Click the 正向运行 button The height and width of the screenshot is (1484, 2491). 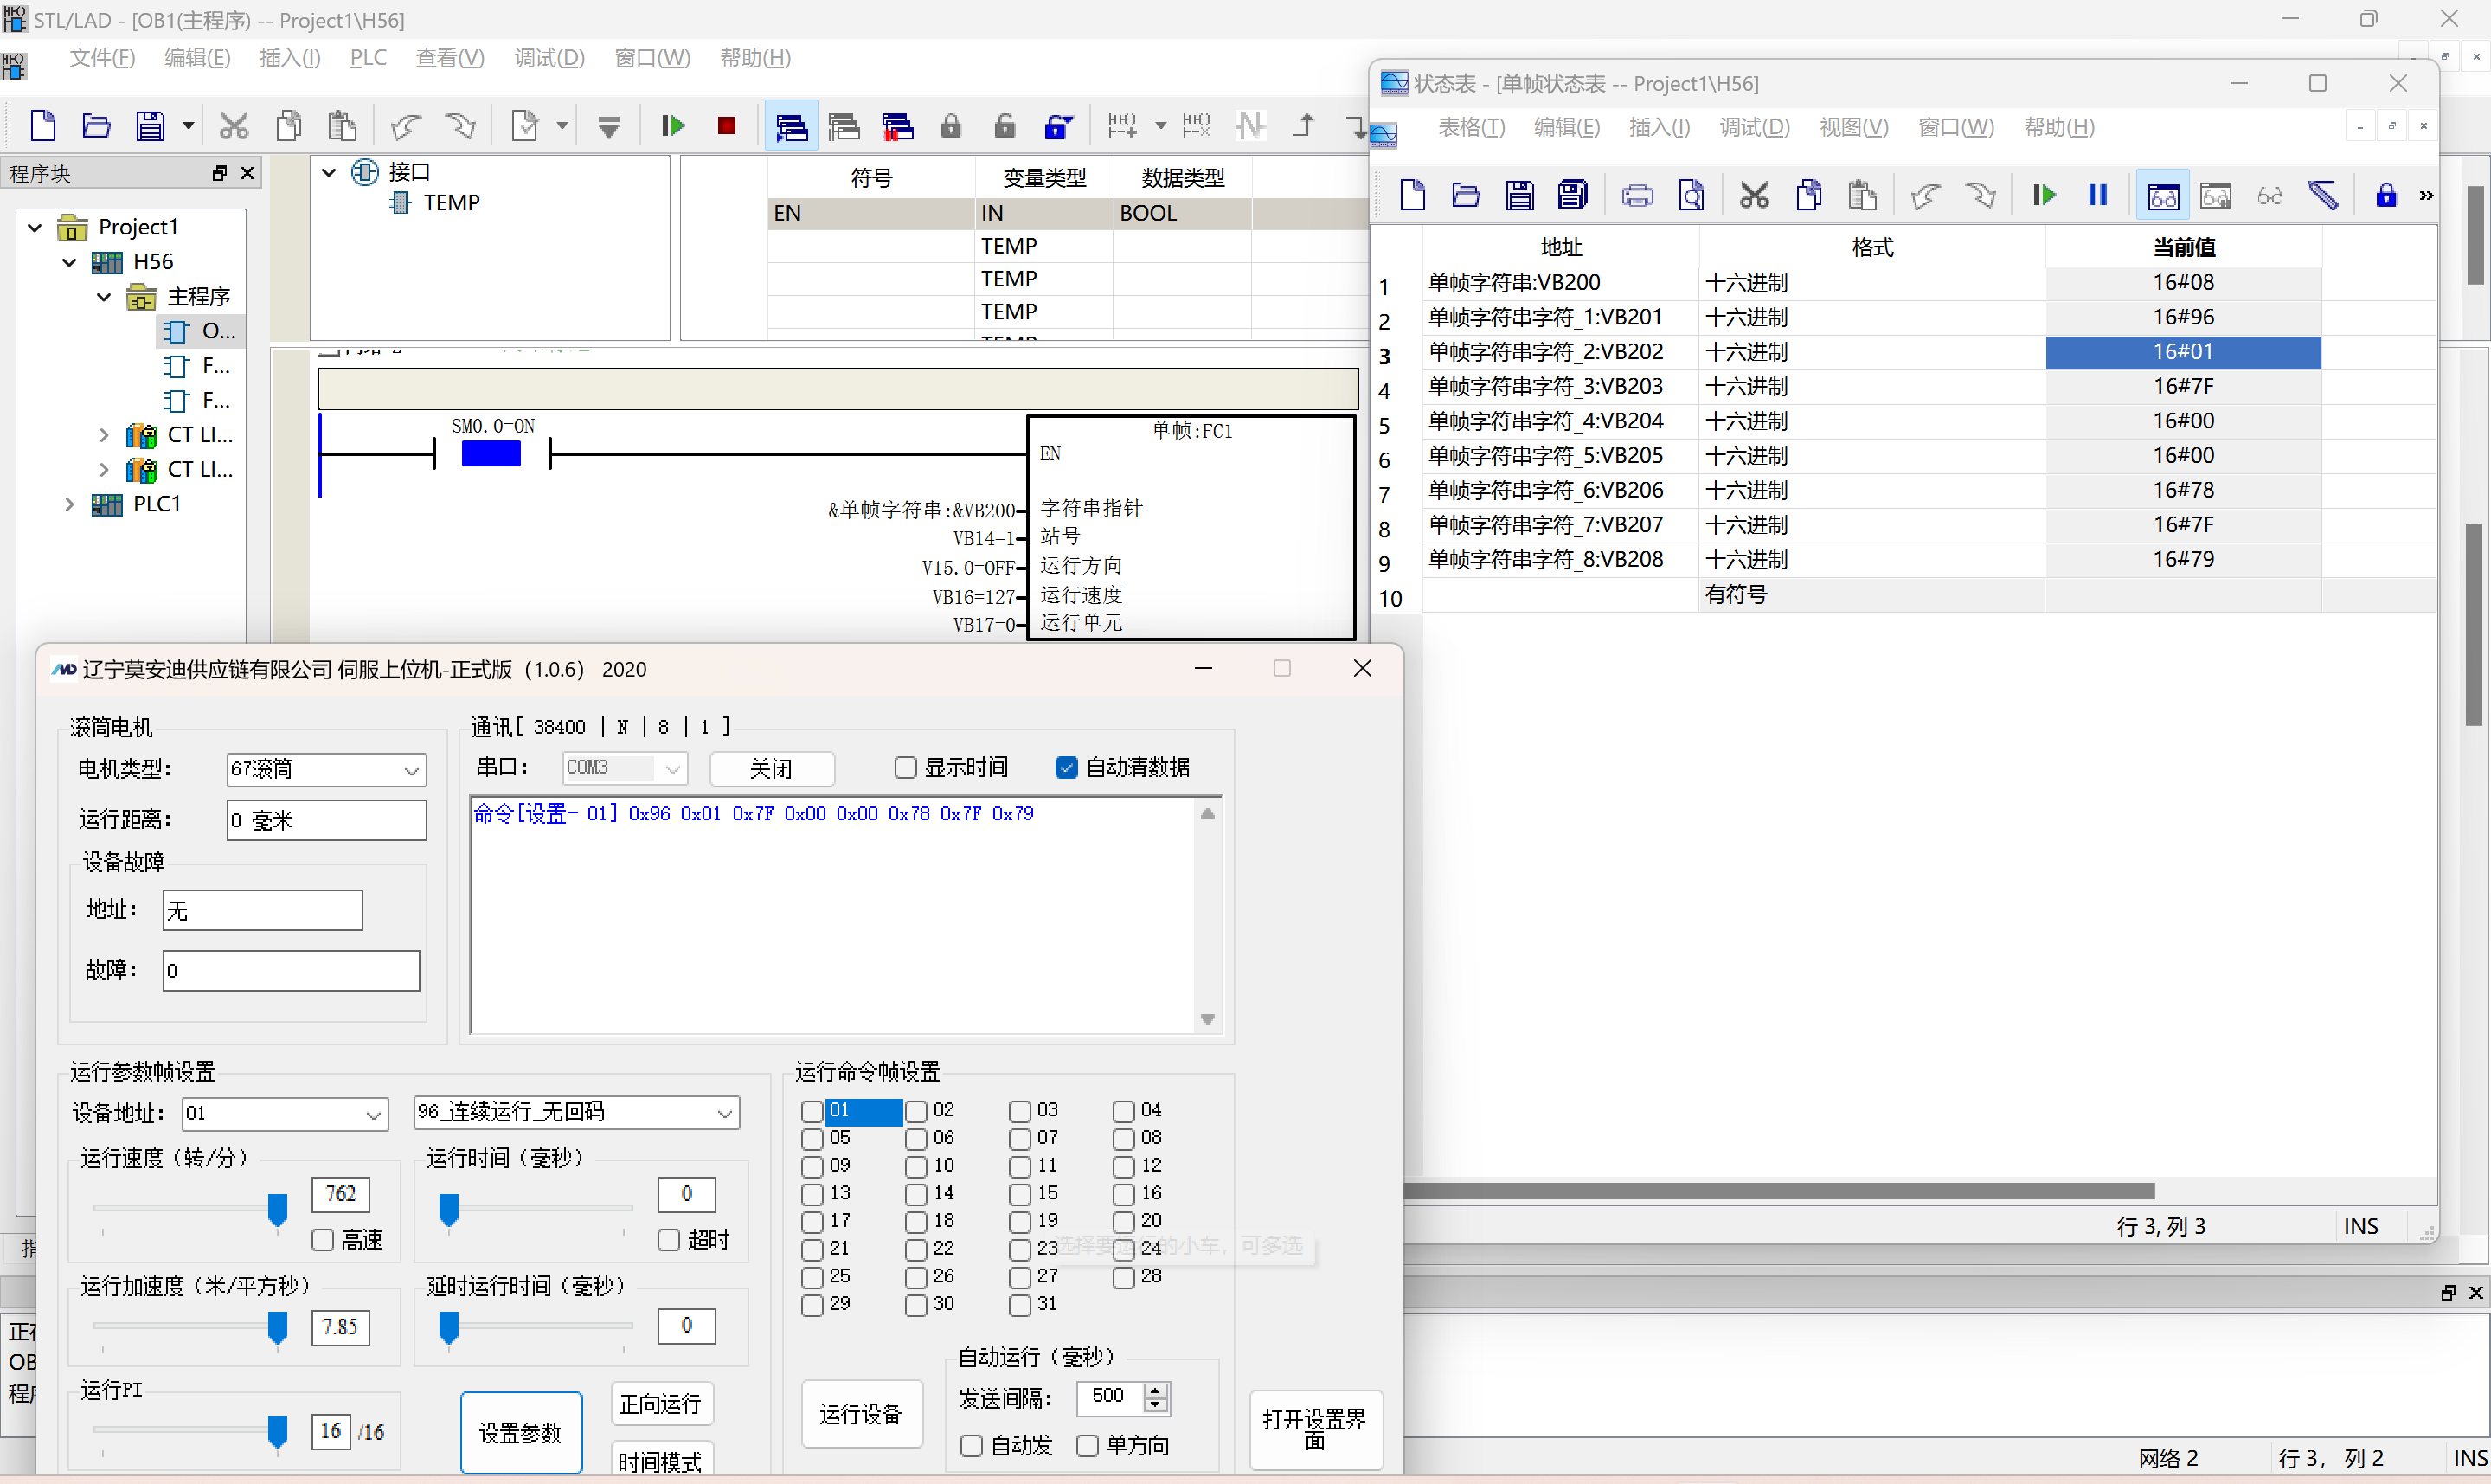(661, 1405)
